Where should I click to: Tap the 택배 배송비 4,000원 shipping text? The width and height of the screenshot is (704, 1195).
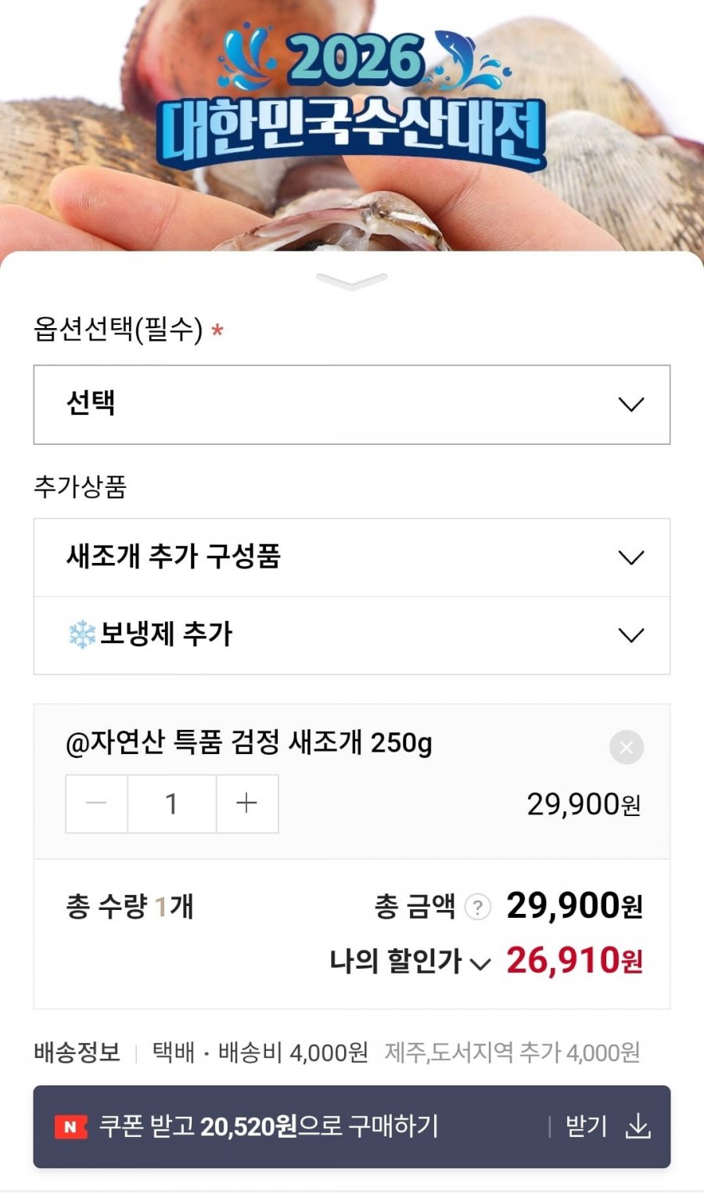pyautogui.click(x=260, y=1052)
